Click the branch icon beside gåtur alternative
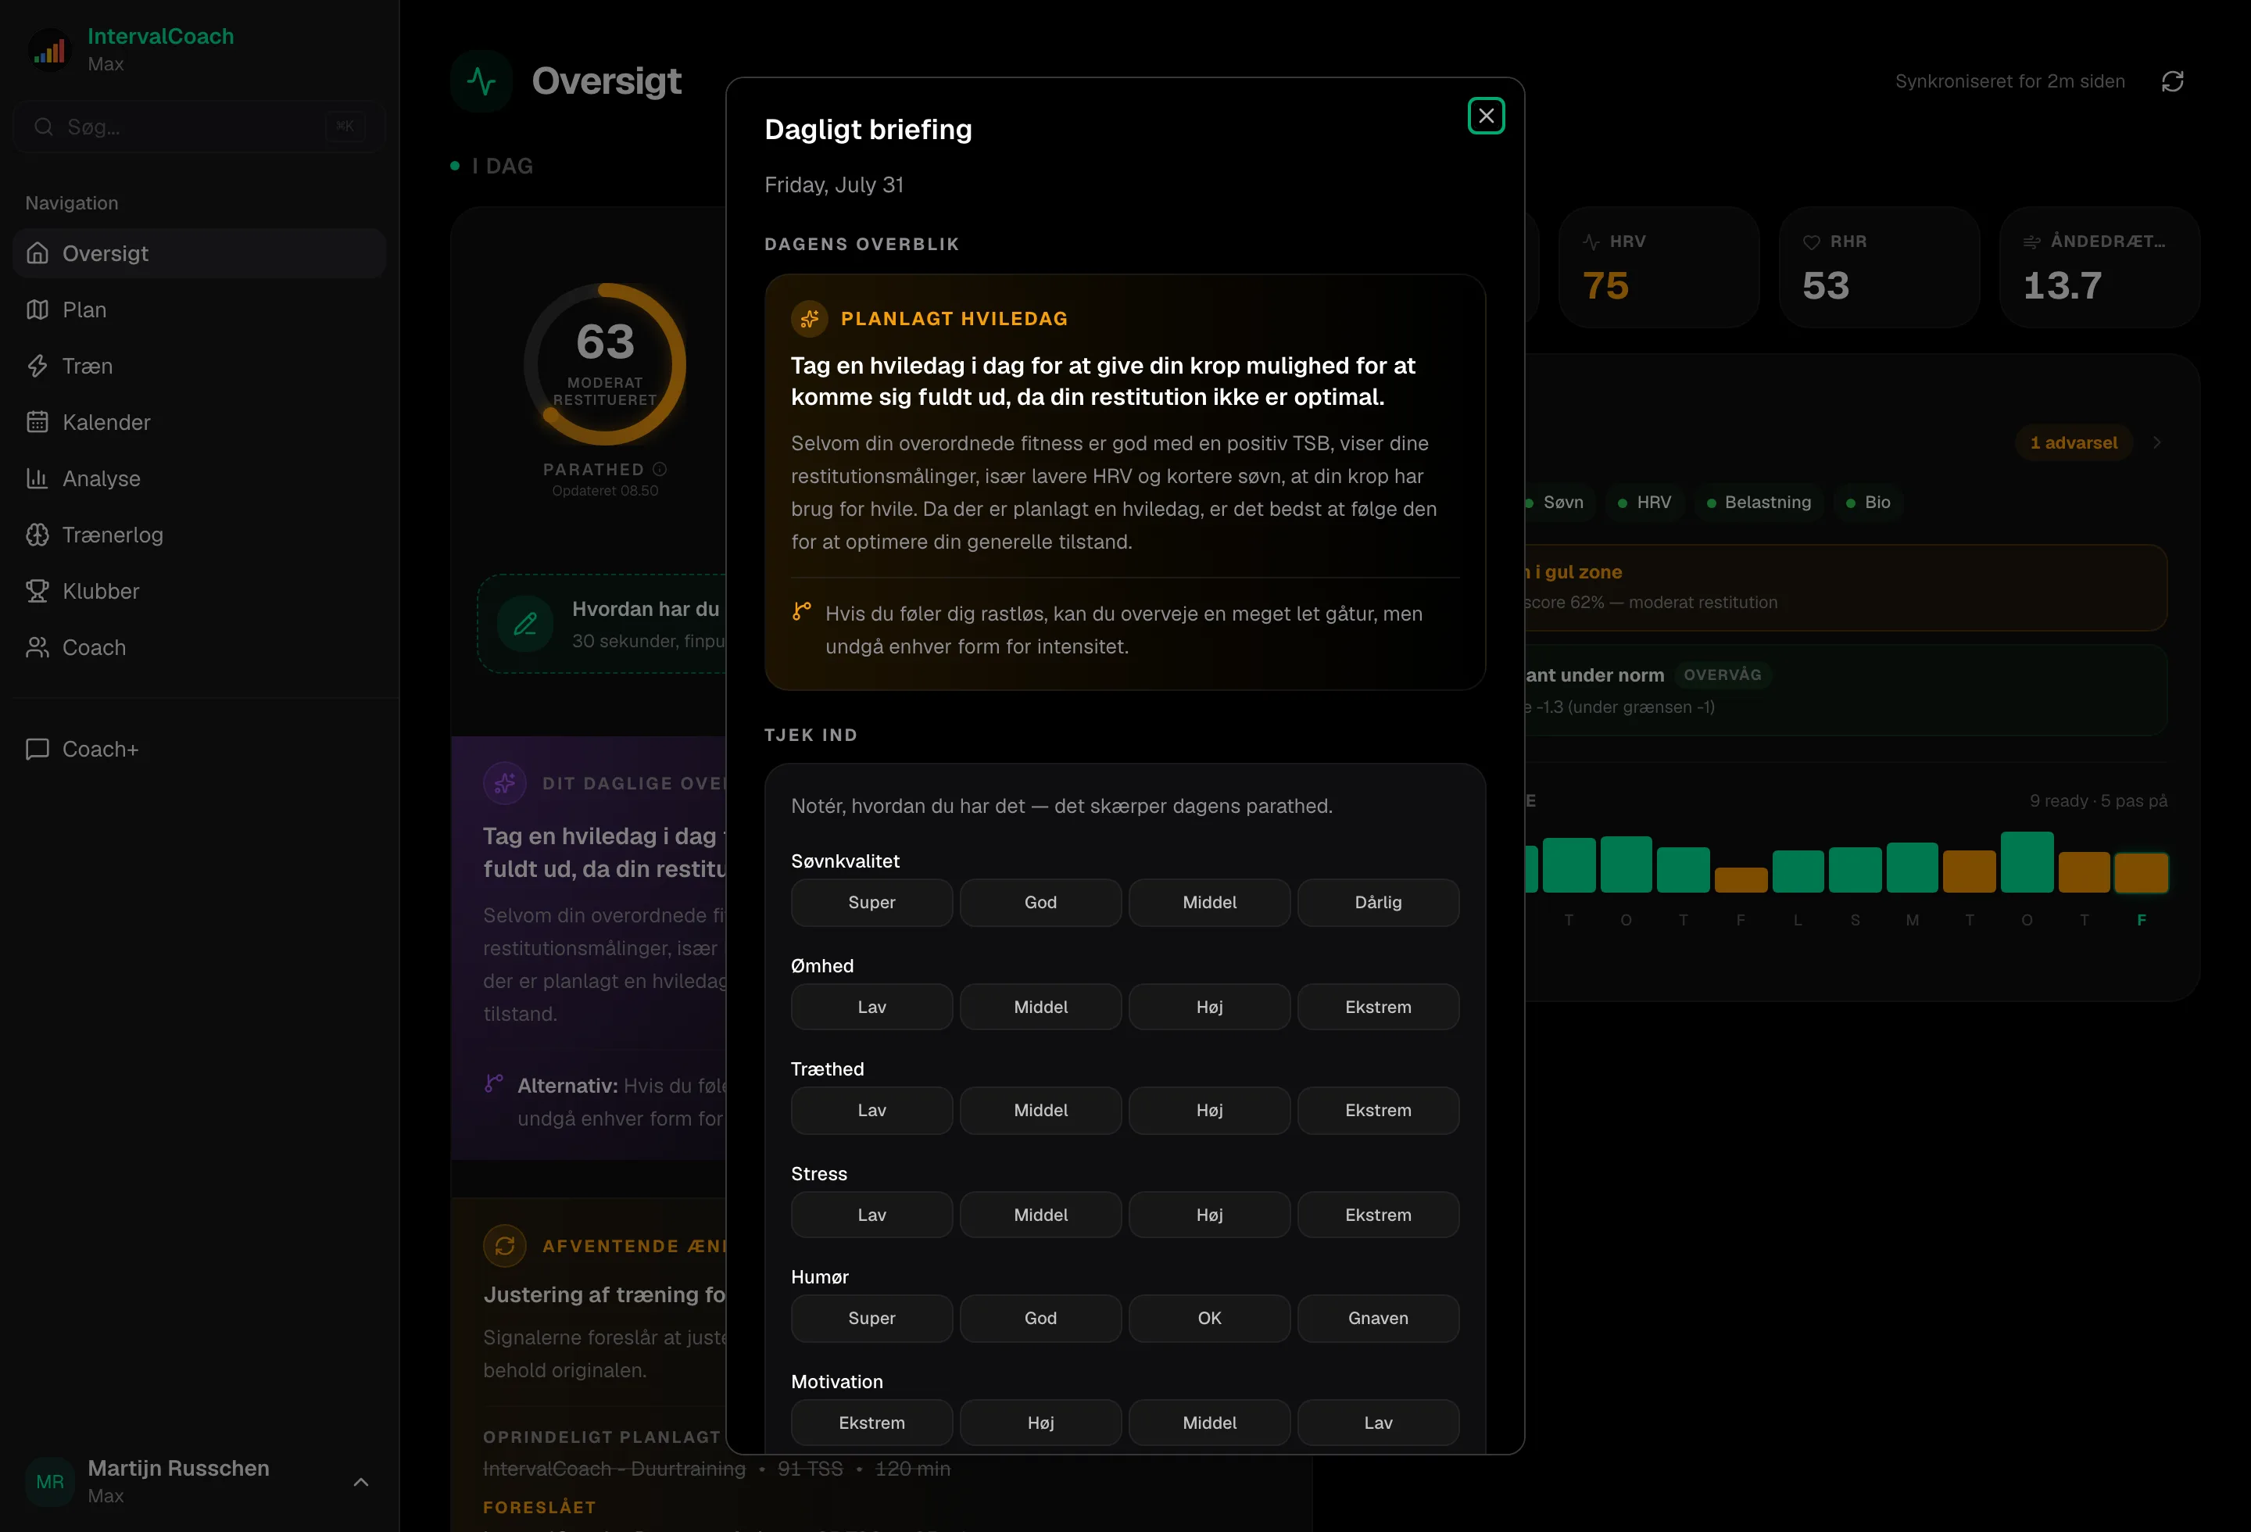 coord(802,611)
